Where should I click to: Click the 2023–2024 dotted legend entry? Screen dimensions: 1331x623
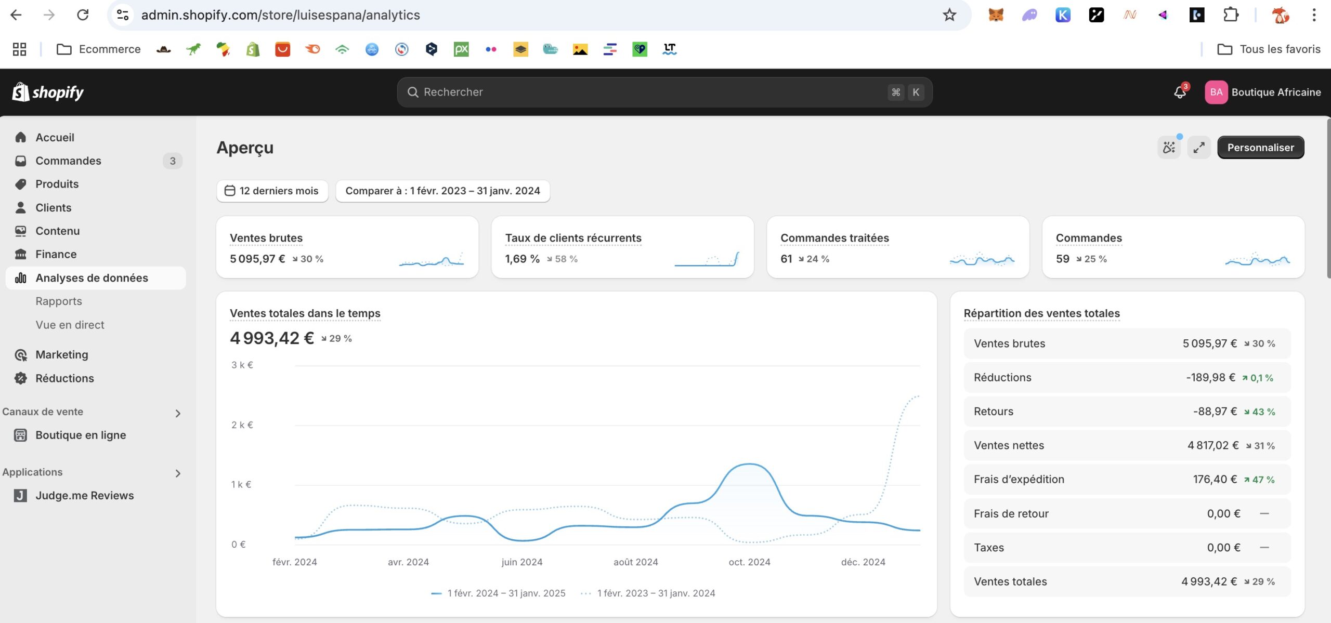648,593
